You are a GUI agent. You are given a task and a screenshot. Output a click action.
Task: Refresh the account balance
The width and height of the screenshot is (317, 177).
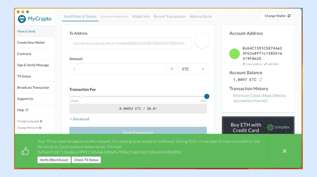tap(261, 80)
